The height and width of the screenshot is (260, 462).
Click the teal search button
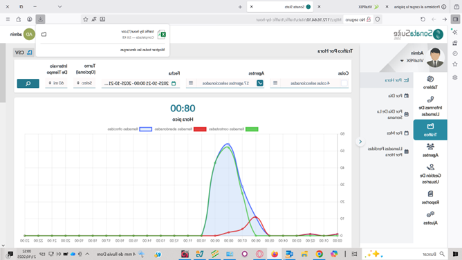tap(28, 84)
